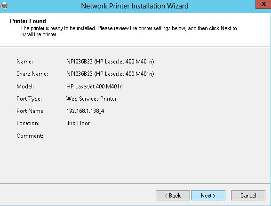Click the Name value NPI036B23 text

point(110,62)
